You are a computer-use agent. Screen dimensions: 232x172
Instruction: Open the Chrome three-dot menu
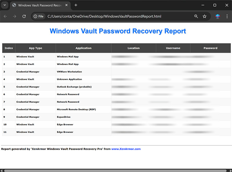[x=227, y=17]
